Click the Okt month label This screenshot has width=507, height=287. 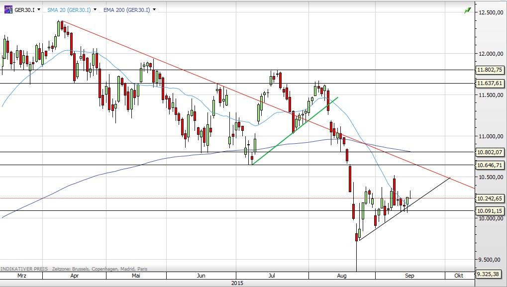[x=459, y=276]
